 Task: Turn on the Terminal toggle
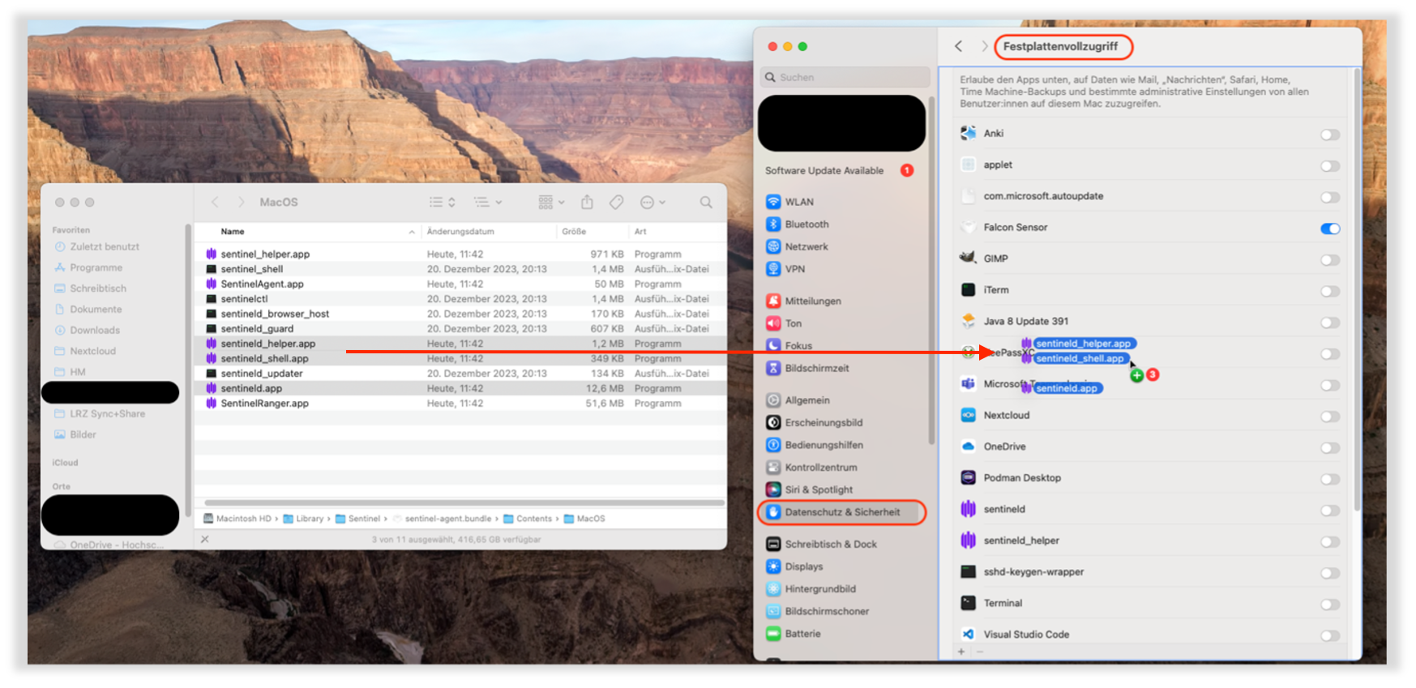point(1329,605)
